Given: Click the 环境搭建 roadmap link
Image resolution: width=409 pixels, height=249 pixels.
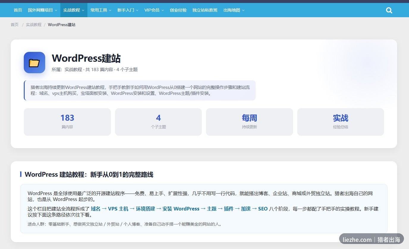Looking at the screenshot, I should [145, 209].
